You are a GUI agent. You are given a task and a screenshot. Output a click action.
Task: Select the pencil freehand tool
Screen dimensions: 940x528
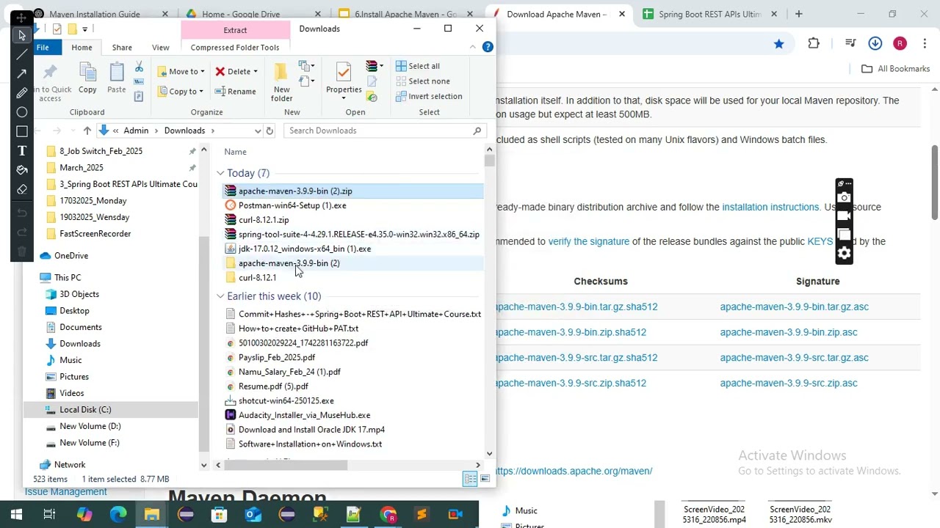click(x=22, y=93)
